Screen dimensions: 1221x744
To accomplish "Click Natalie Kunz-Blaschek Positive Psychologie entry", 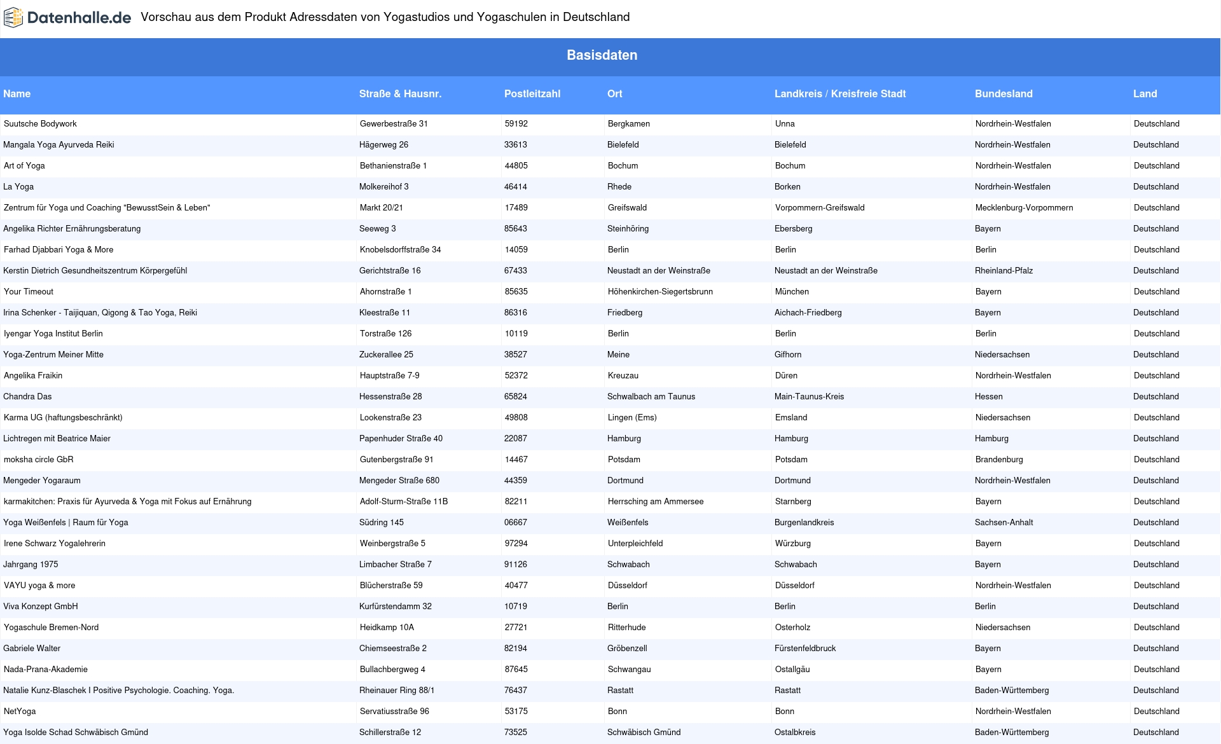I will (119, 690).
